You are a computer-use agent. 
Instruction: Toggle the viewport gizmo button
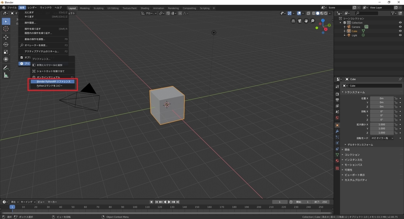tap(290, 13)
